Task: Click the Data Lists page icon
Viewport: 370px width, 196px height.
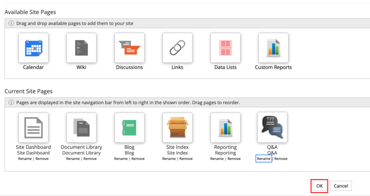Action: click(x=225, y=48)
